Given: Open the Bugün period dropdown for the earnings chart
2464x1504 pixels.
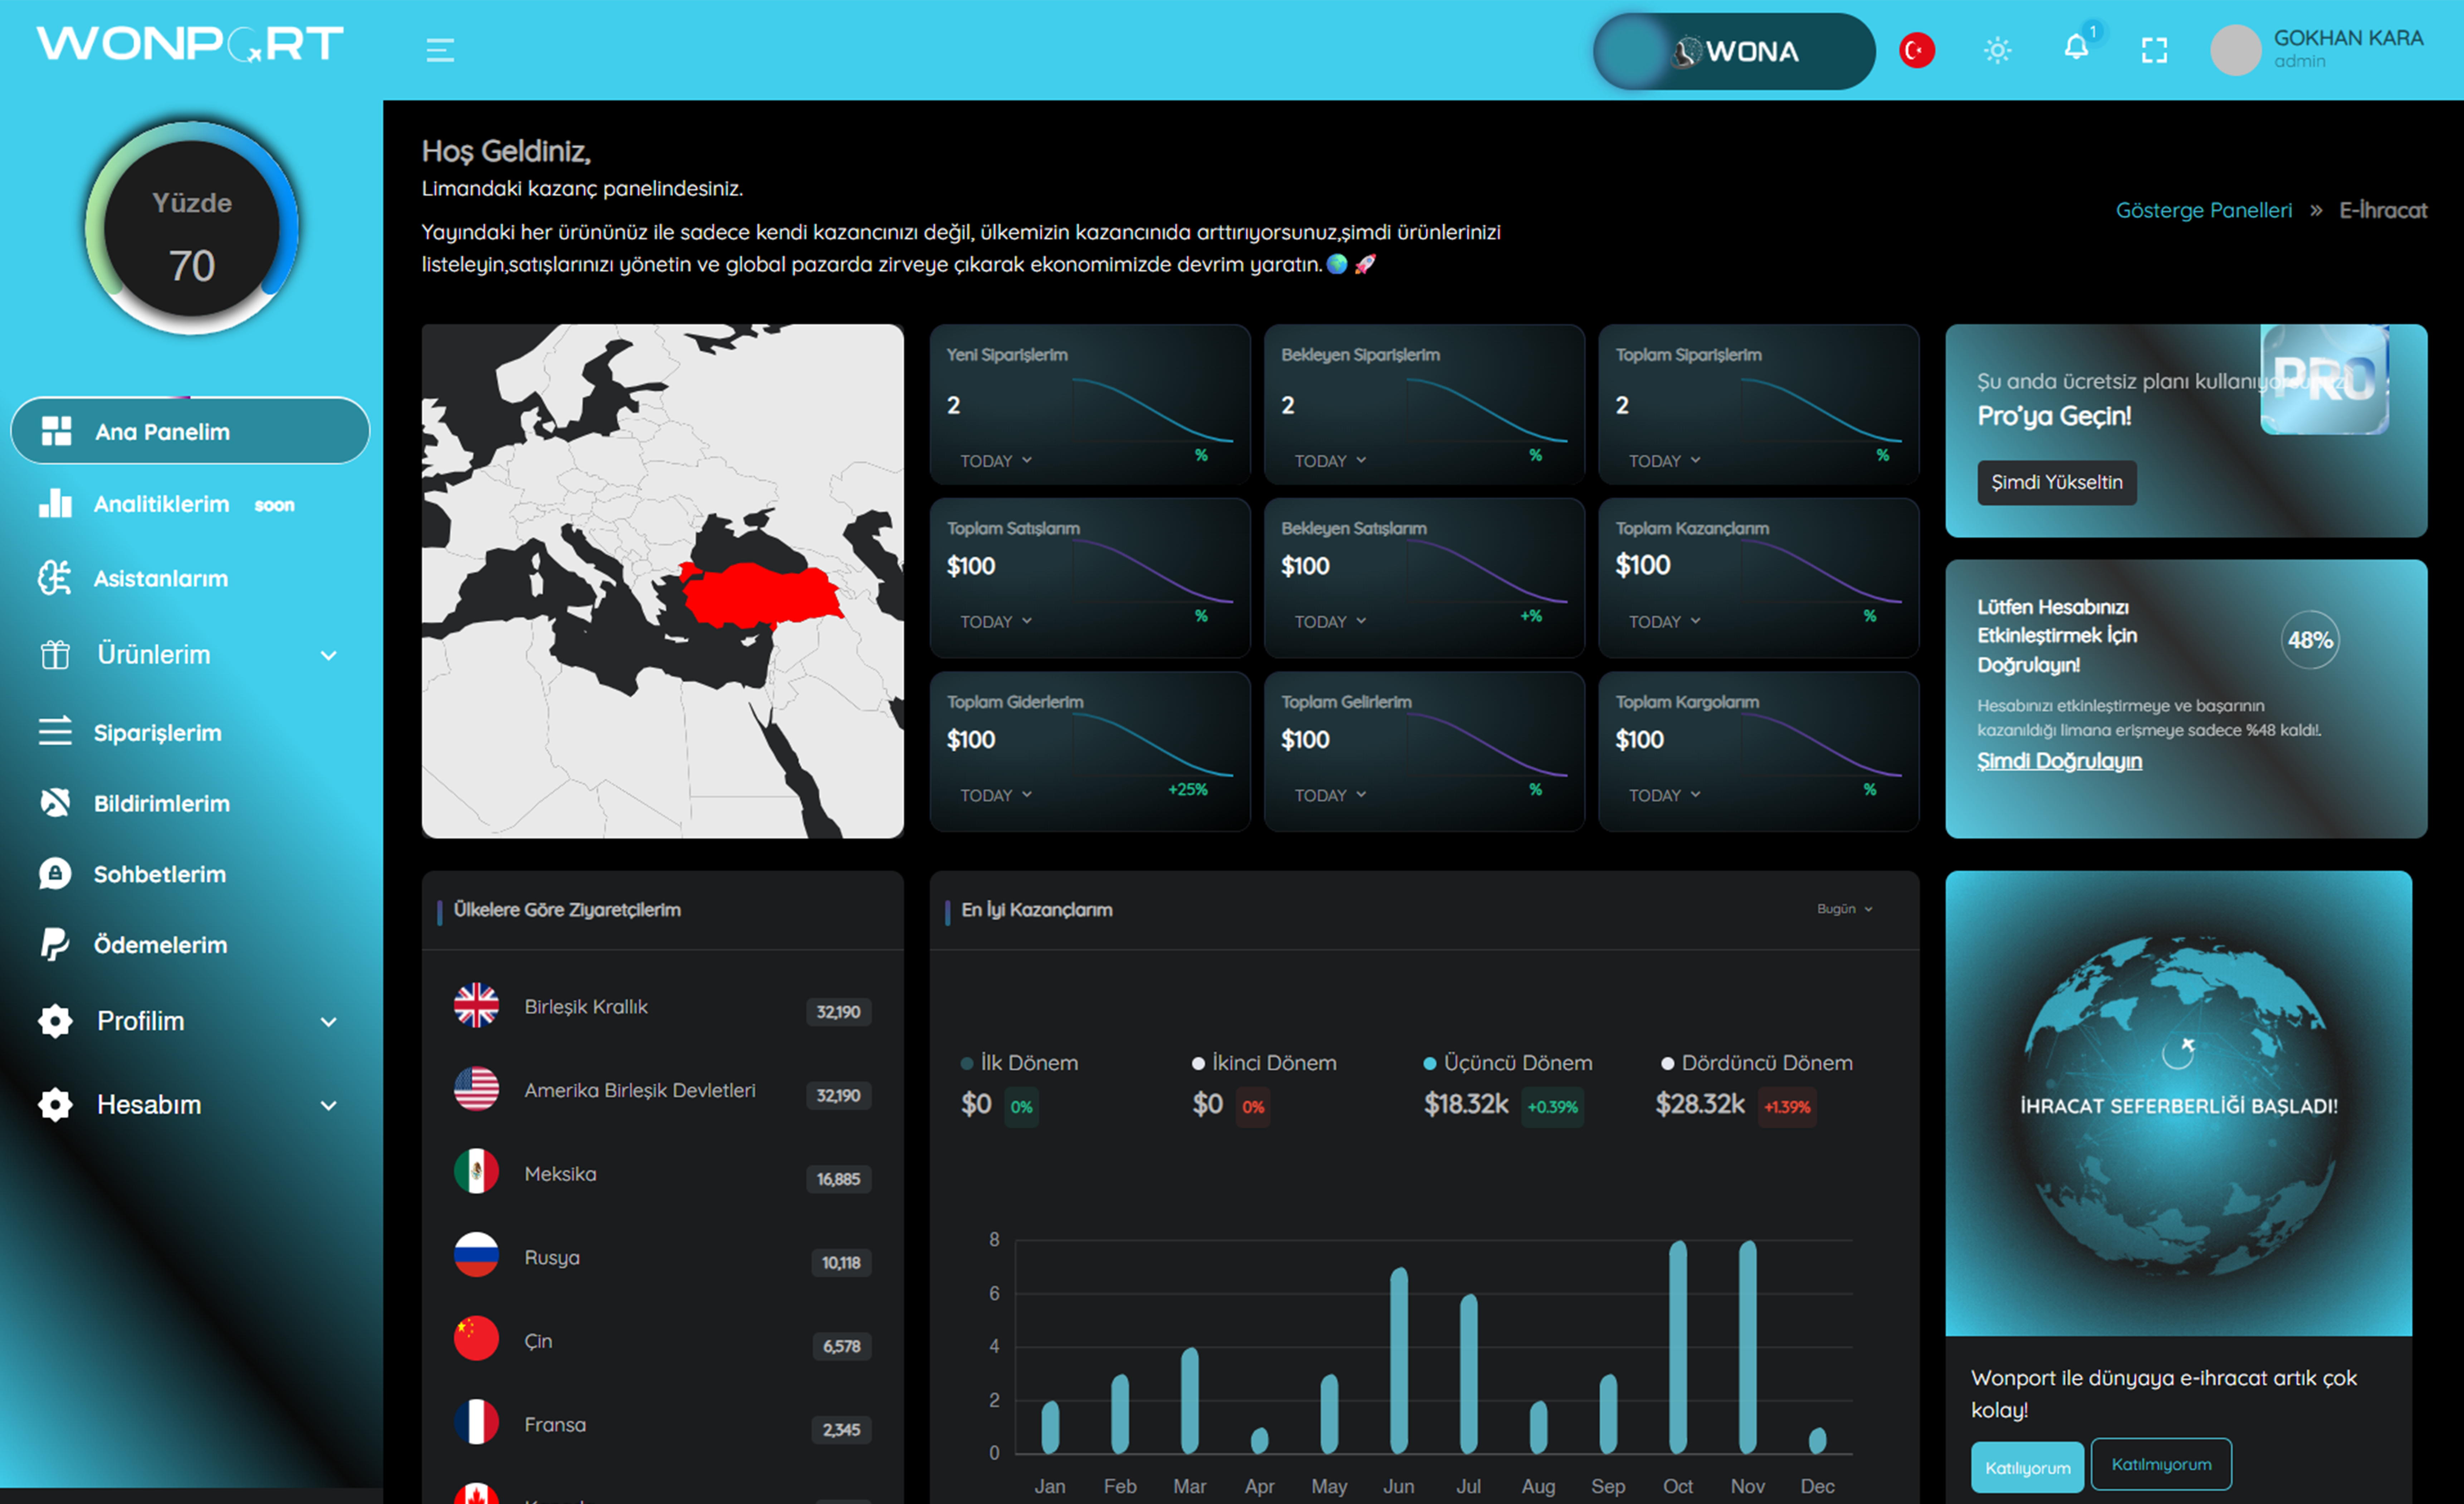Looking at the screenshot, I should pyautogui.click(x=1843, y=909).
